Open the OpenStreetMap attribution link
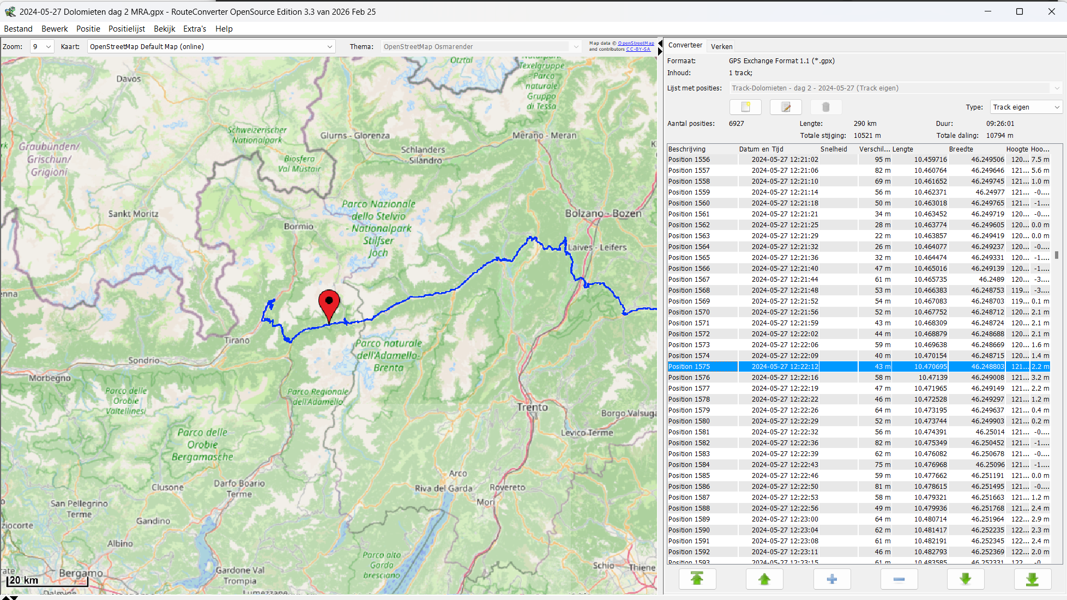Image resolution: width=1067 pixels, height=600 pixels. pyautogui.click(x=636, y=43)
